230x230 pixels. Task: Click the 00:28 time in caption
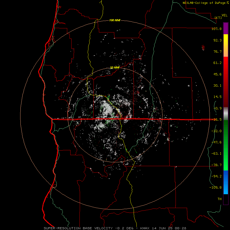180,228
